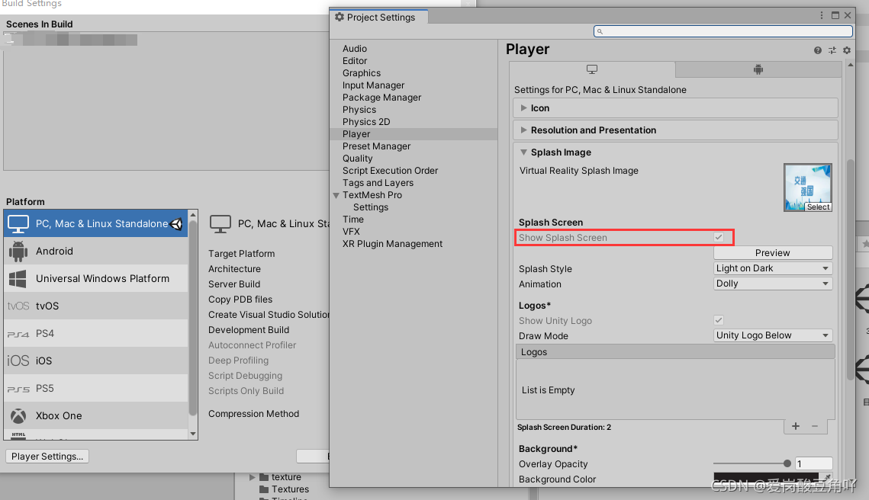This screenshot has width=869, height=500.
Task: Click the Project Settings search field
Action: (x=723, y=31)
